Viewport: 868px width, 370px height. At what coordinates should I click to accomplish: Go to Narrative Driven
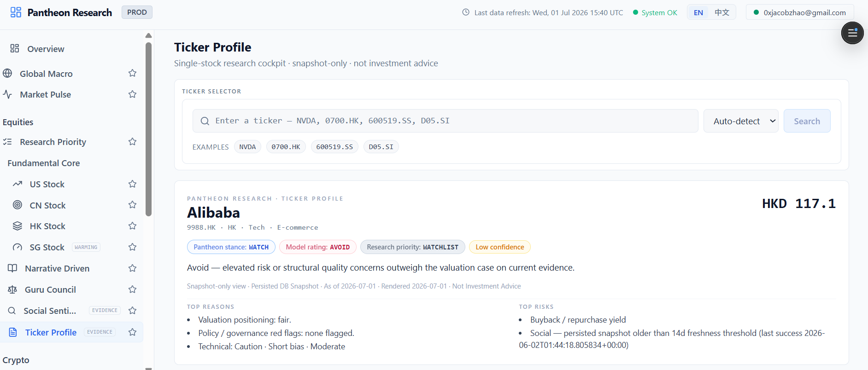point(57,268)
